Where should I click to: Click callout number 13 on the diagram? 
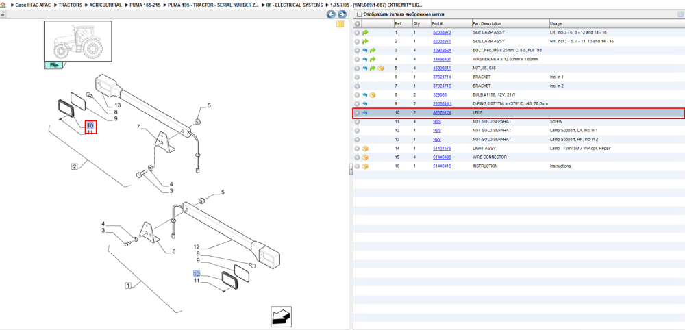pos(118,105)
